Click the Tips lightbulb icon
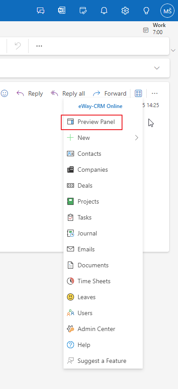Viewport: 178px width, 389px height. pyautogui.click(x=146, y=11)
